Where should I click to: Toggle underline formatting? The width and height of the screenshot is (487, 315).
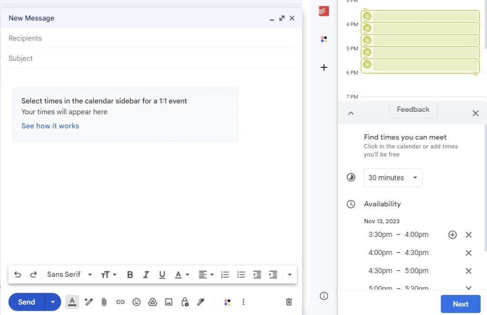pos(162,275)
